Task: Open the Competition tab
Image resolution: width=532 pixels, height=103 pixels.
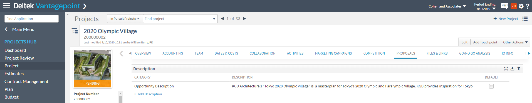Action: pyautogui.click(x=374, y=53)
